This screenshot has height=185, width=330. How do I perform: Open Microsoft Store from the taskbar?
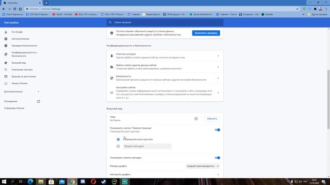click(x=51, y=181)
